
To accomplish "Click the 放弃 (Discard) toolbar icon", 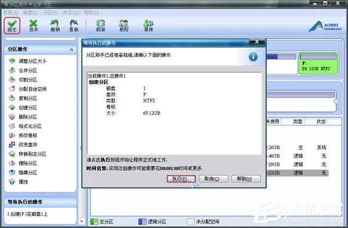I will pos(34,26).
